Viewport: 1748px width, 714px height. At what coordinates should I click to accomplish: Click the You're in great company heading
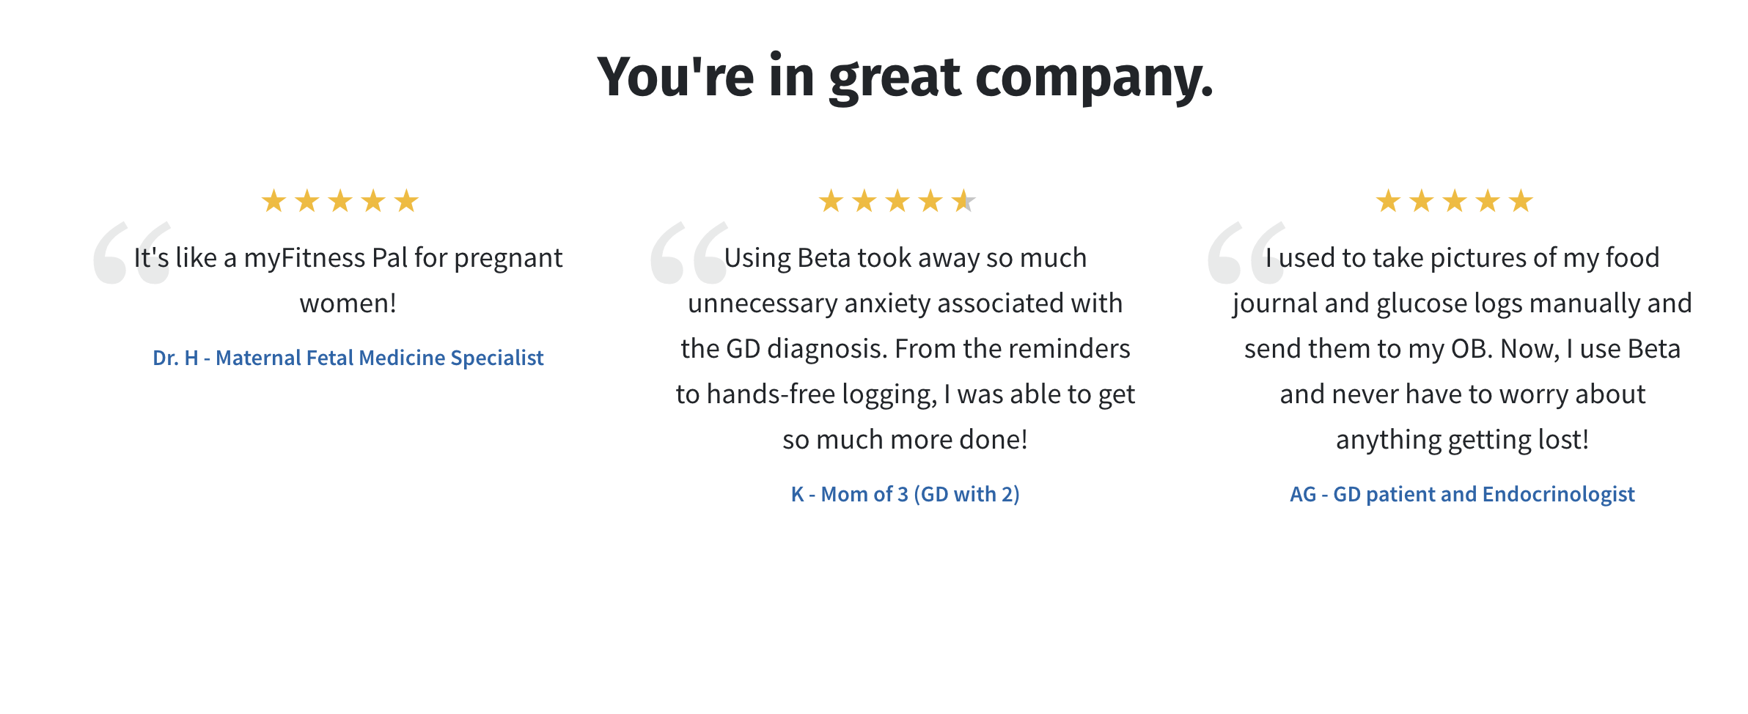coord(906,77)
